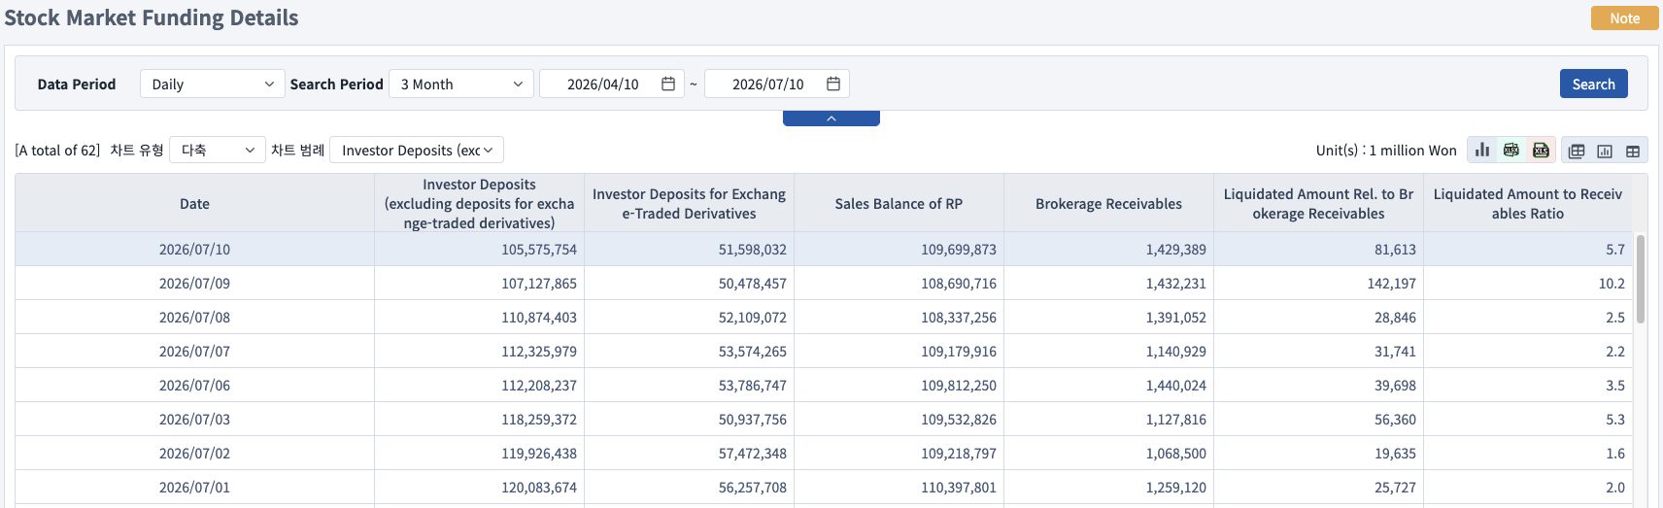This screenshot has height=508, width=1663.
Task: Click the table's vertical scrollbar
Action: click(1641, 278)
